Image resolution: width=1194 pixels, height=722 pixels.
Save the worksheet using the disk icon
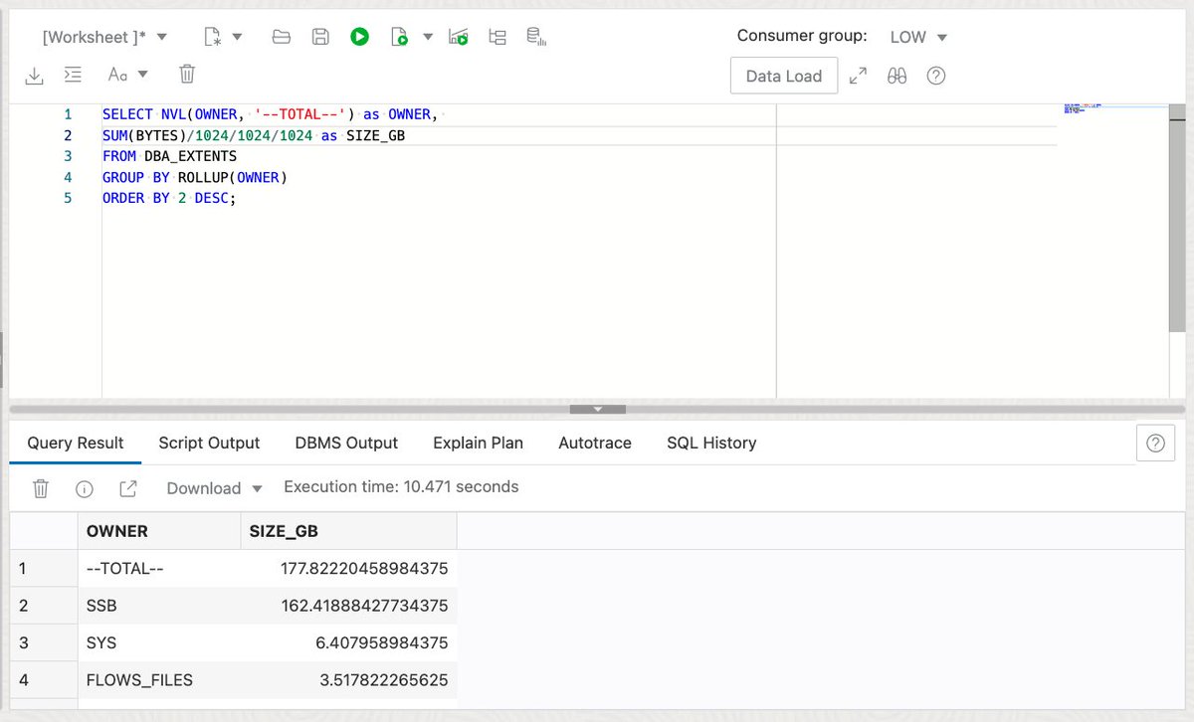click(x=320, y=37)
